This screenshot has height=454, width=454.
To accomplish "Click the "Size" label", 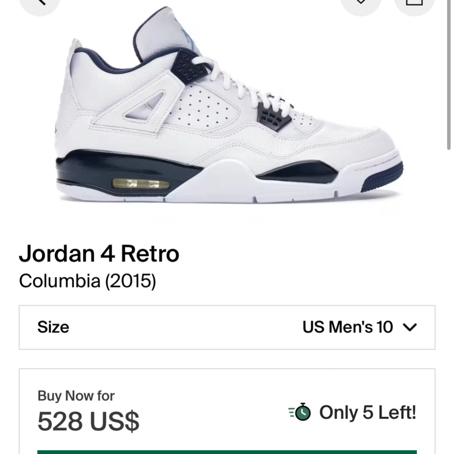I will [x=53, y=327].
